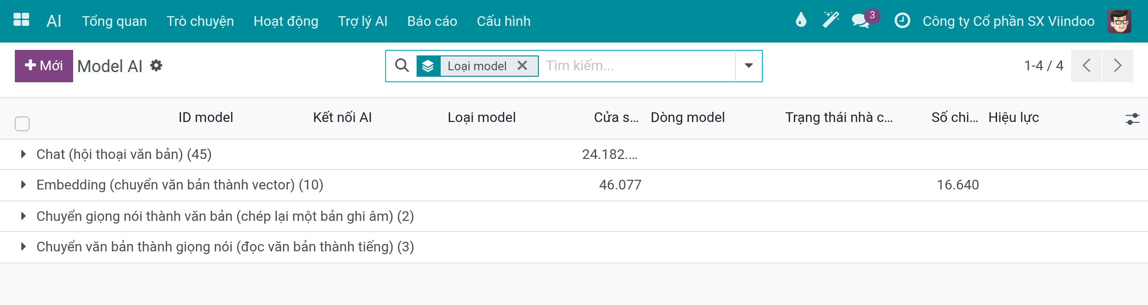The width and height of the screenshot is (1148, 305).
Task: Sort by Hiệu lực column header
Action: [x=1014, y=117]
